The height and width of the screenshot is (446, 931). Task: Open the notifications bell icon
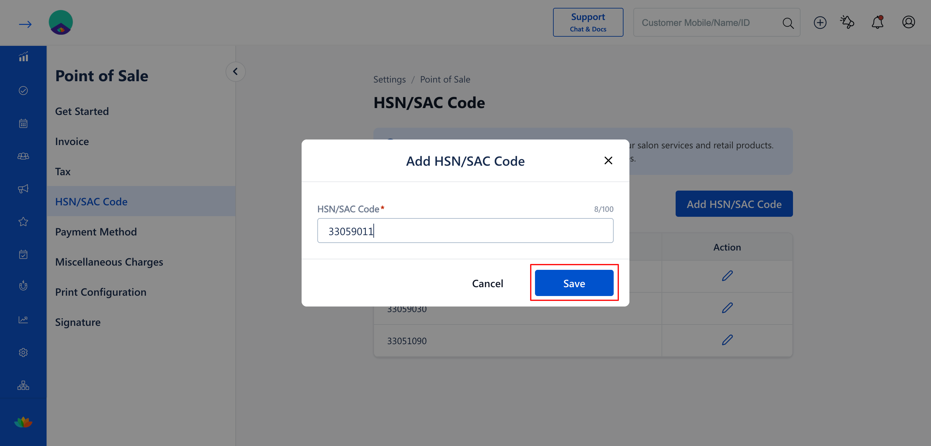tap(877, 22)
